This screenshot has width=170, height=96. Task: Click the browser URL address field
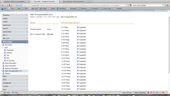71,5
